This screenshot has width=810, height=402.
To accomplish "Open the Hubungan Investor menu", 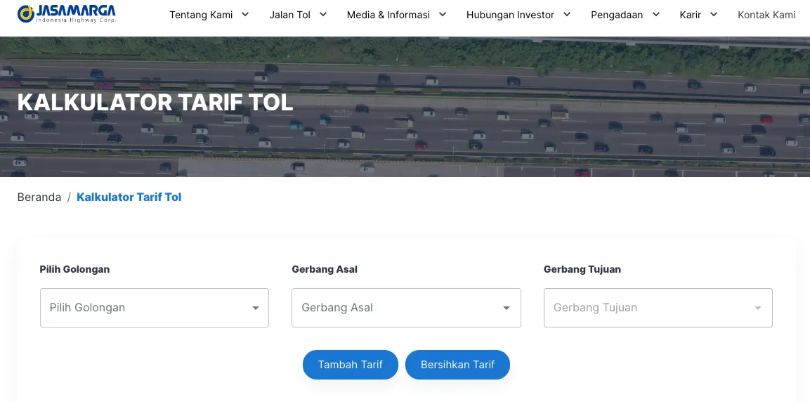I will coord(511,15).
